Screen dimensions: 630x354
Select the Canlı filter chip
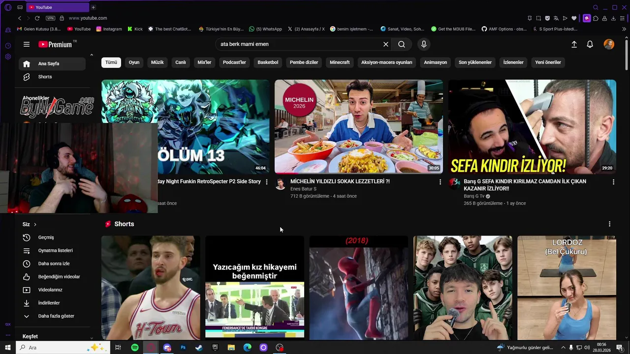pyautogui.click(x=181, y=62)
